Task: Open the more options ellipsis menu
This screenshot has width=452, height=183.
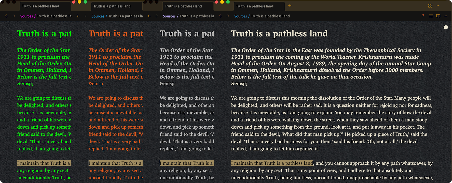Action: 445,16
